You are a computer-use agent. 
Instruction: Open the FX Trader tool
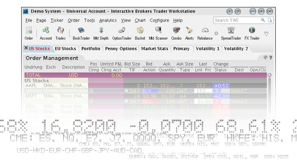tap(252, 33)
